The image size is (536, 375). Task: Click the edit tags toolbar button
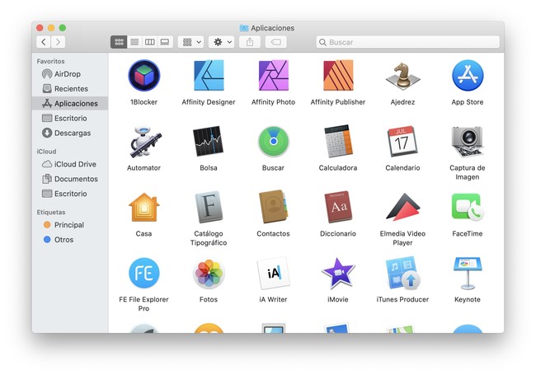276,42
